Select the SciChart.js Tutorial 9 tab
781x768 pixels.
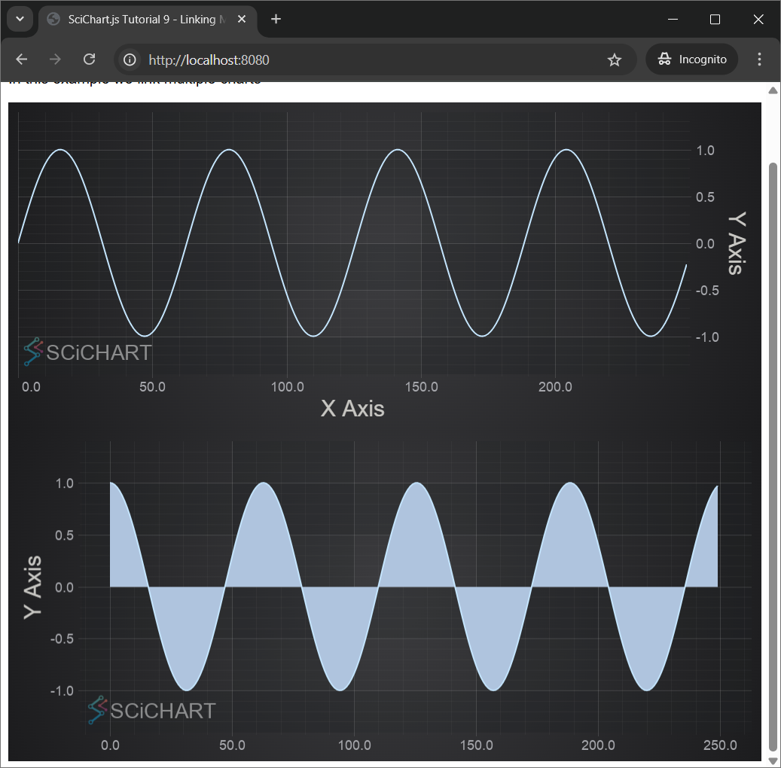coord(143,20)
